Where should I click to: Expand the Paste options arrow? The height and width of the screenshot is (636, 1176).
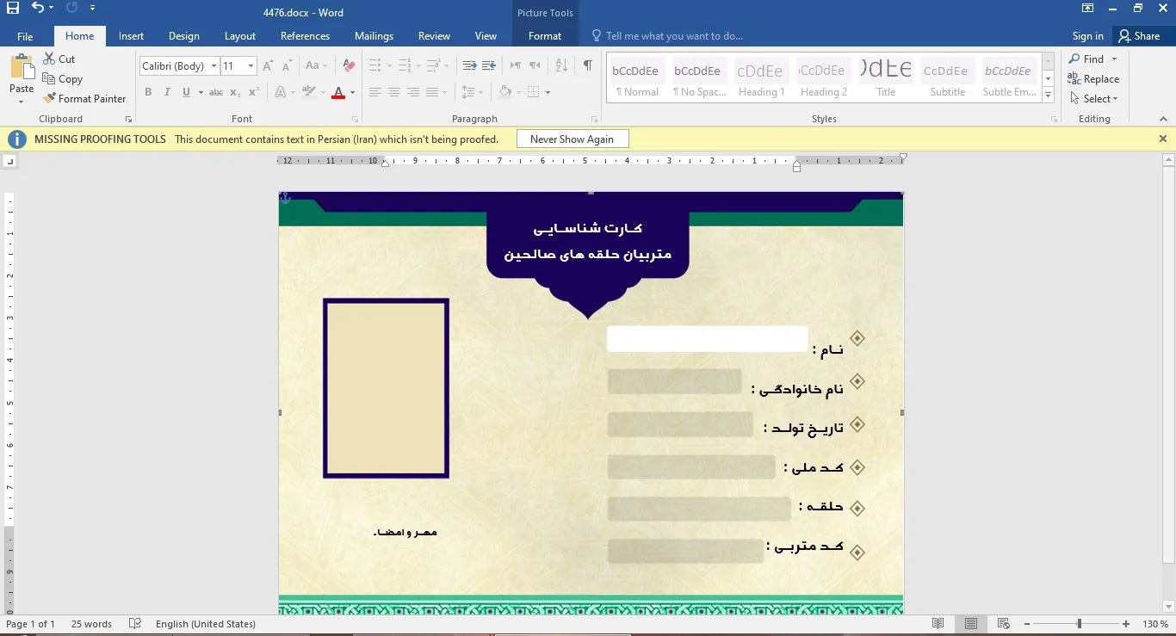22,102
